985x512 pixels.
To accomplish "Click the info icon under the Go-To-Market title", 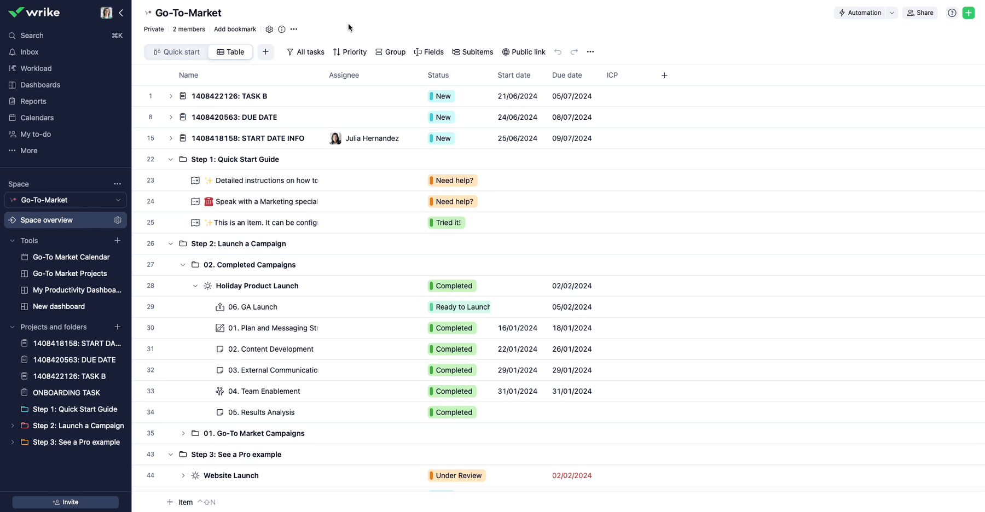I will [x=281, y=30].
